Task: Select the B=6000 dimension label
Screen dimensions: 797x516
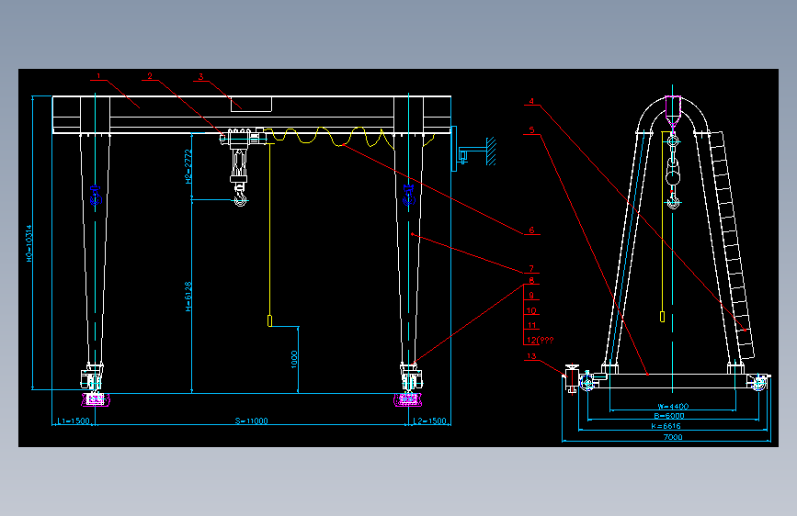Action: [669, 415]
